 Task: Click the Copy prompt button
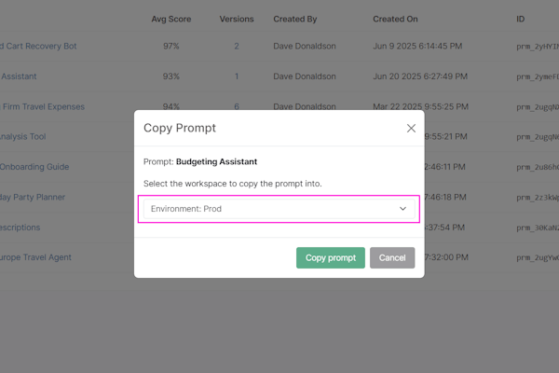click(331, 257)
